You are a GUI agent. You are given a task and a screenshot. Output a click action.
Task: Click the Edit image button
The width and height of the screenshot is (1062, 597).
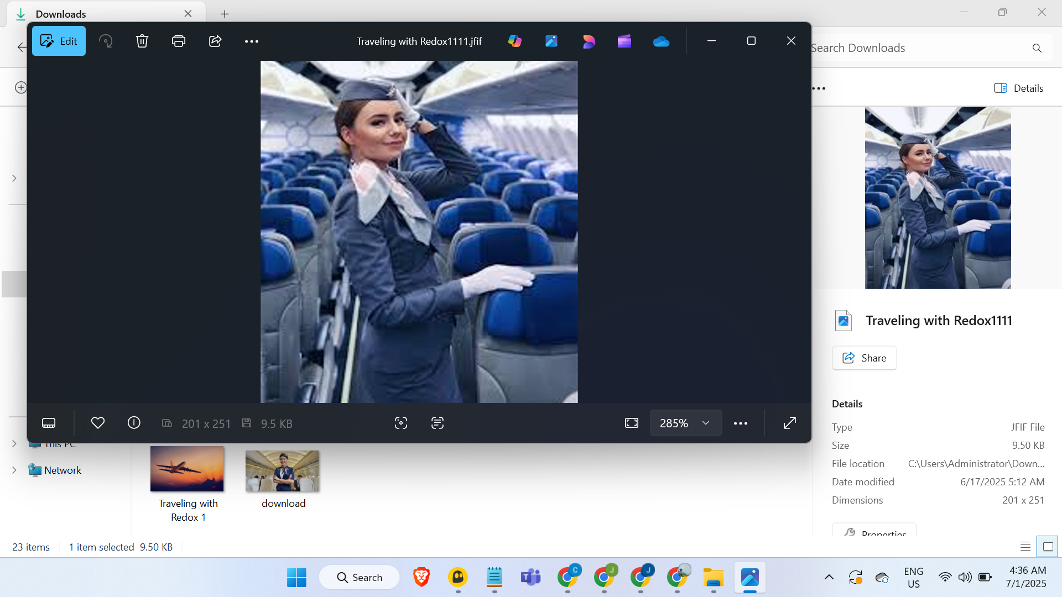[x=59, y=41]
